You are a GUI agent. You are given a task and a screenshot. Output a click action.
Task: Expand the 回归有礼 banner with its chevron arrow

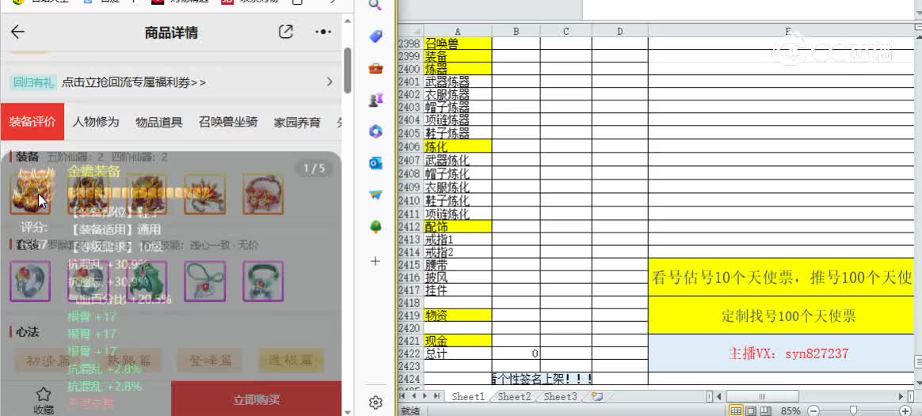[x=330, y=81]
